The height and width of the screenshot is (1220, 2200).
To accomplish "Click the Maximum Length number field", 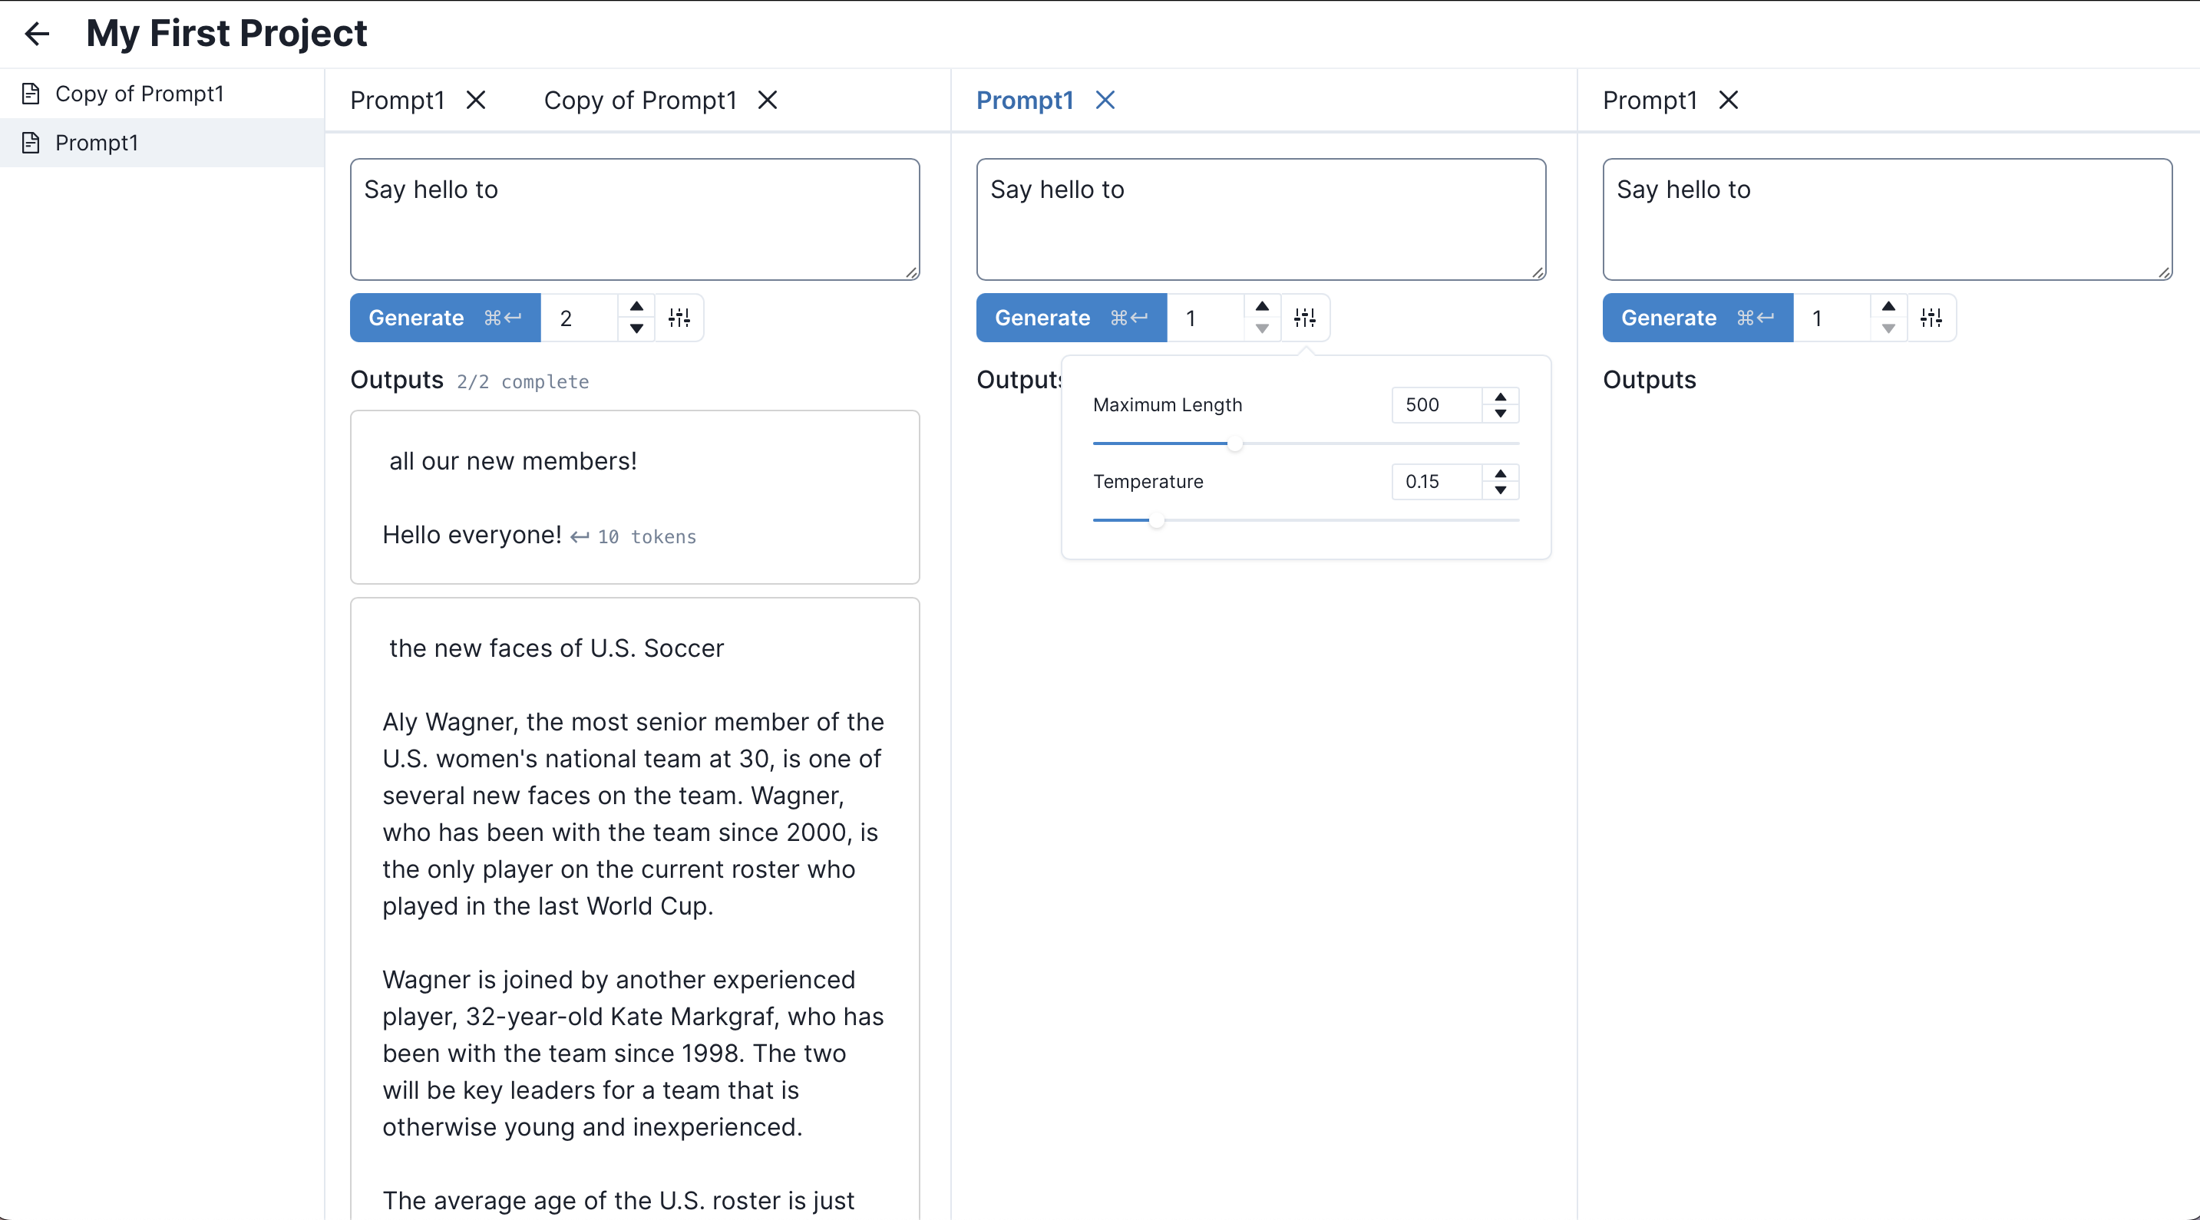I will (1436, 404).
